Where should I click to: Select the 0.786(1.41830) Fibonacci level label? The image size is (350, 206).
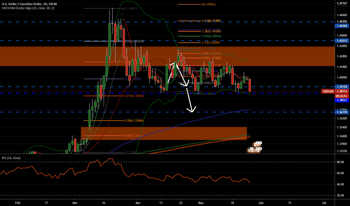(x=211, y=58)
